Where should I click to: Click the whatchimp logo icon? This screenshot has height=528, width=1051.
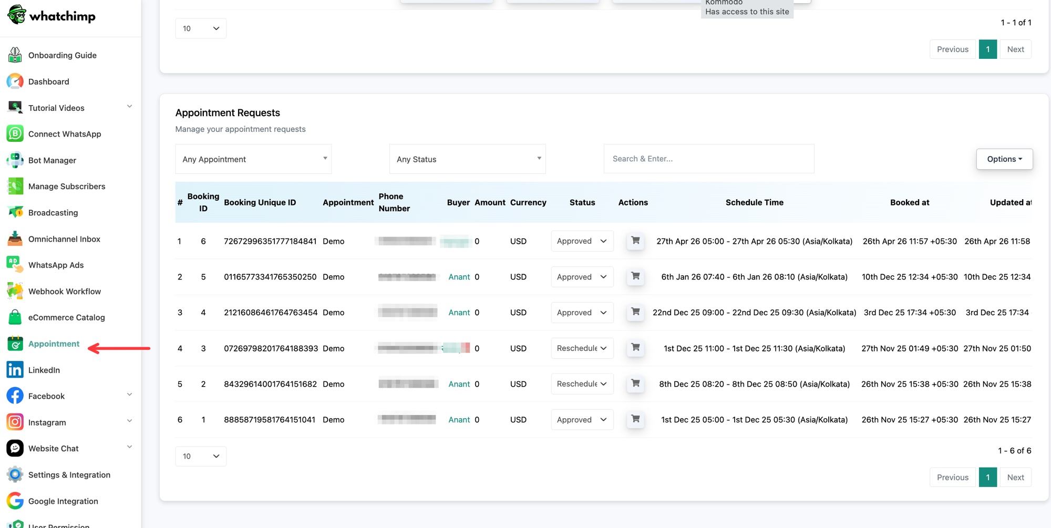pos(17,15)
